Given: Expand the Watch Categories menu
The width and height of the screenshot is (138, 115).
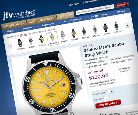Looking at the screenshot, I should click(41, 20).
